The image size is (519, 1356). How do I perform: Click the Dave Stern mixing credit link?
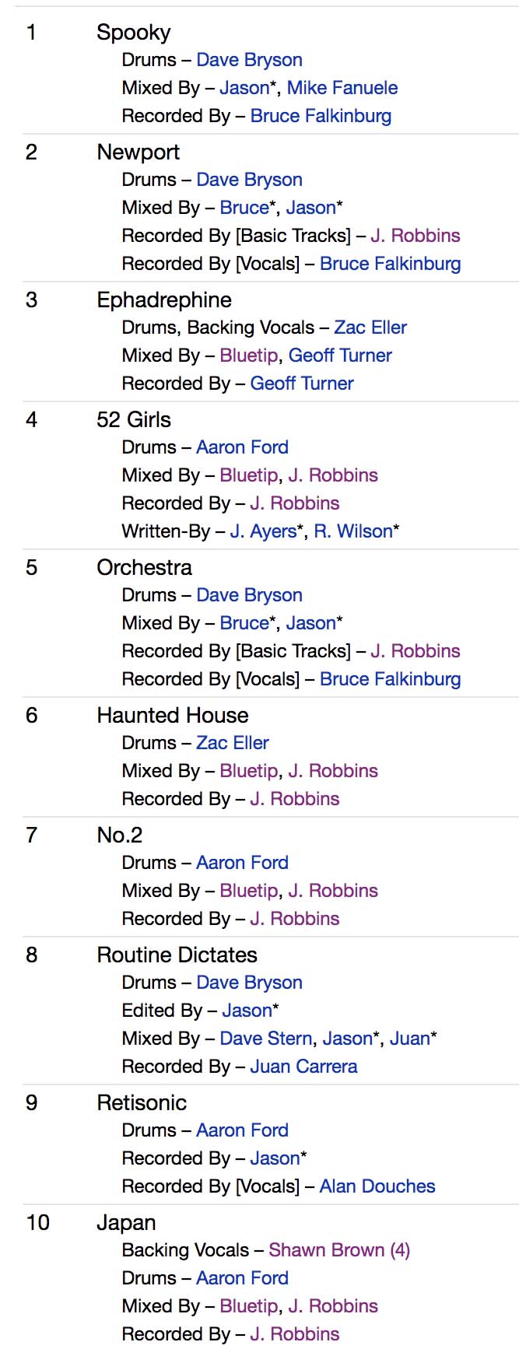click(266, 1039)
